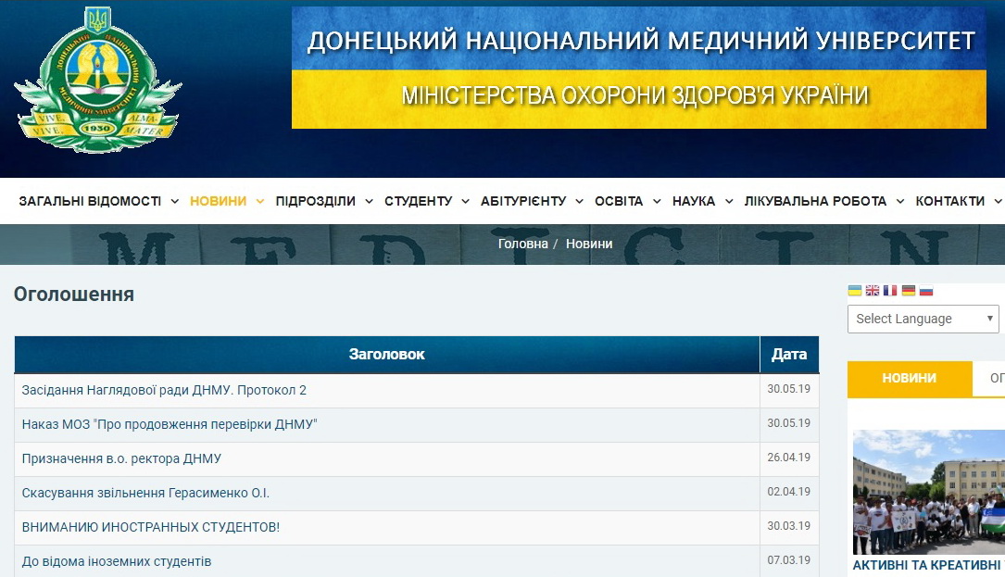
Task: Switch language via Ukrainian flag icon
Action: 854,291
